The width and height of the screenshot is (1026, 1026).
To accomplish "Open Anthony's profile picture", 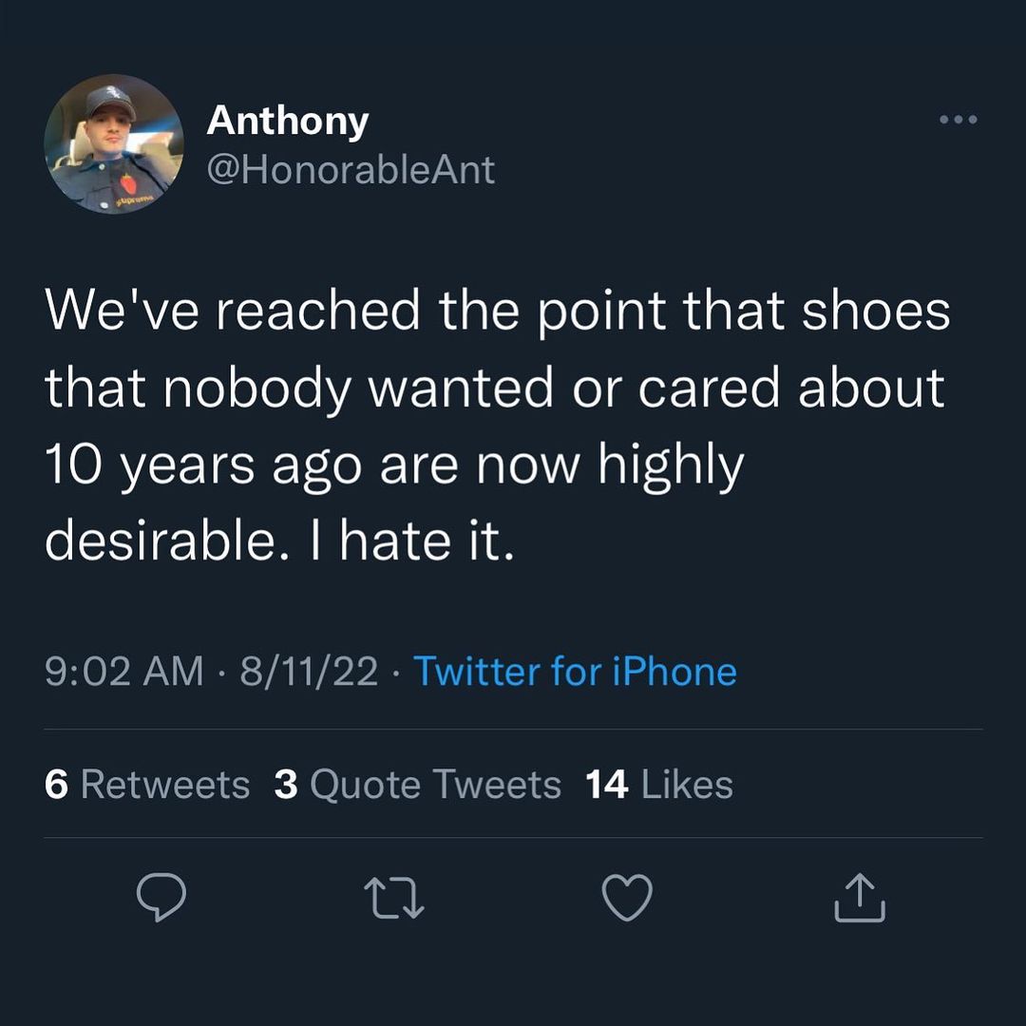I will click(x=114, y=144).
